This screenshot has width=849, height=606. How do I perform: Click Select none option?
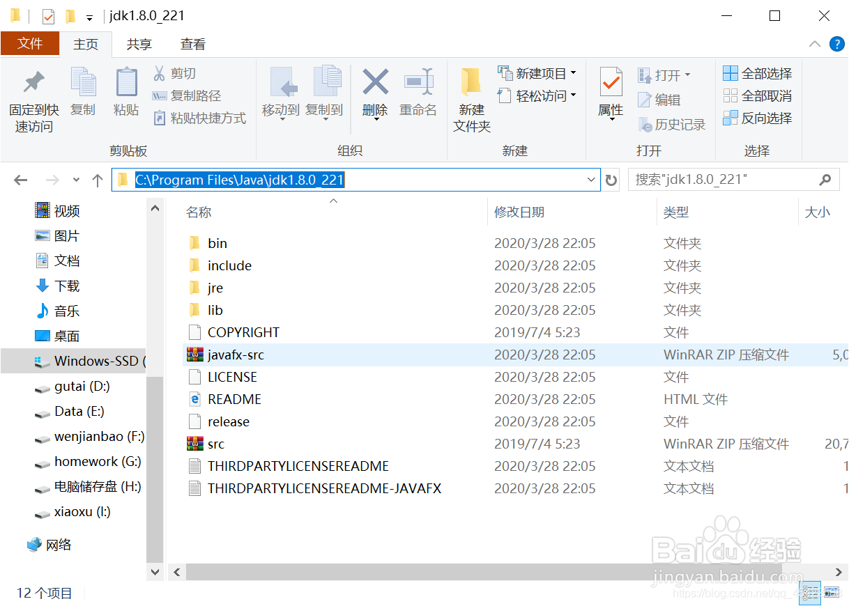[x=758, y=95]
